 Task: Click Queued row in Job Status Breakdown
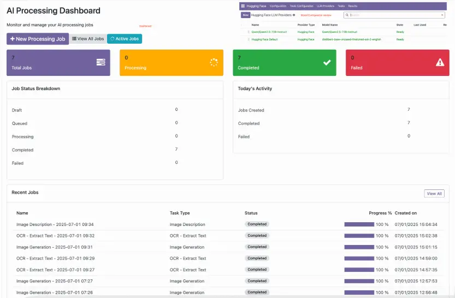pos(115,123)
